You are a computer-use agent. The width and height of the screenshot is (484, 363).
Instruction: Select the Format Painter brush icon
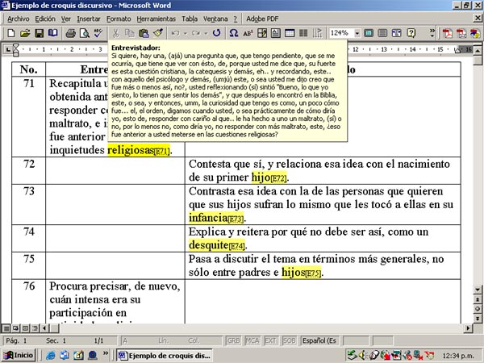pos(157,33)
